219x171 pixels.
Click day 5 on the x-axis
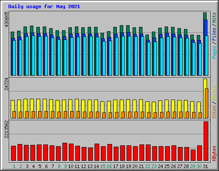coord(40,166)
